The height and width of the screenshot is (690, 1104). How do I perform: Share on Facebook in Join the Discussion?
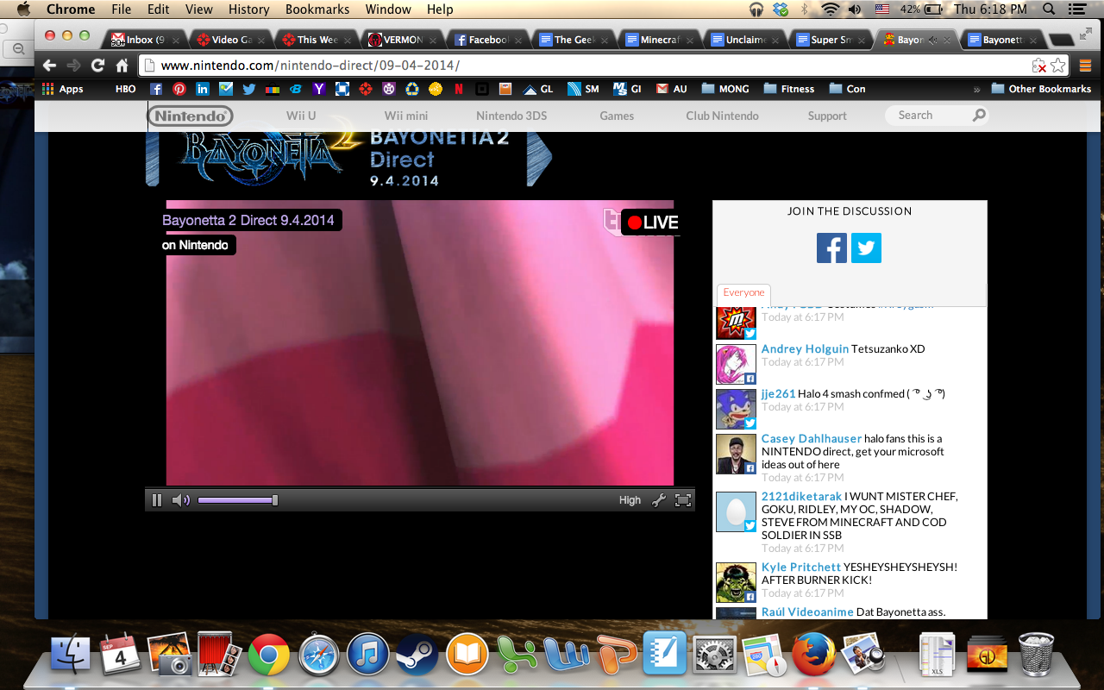click(831, 248)
